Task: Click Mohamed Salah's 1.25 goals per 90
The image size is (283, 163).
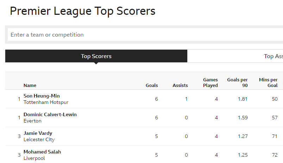Action: 243,155
